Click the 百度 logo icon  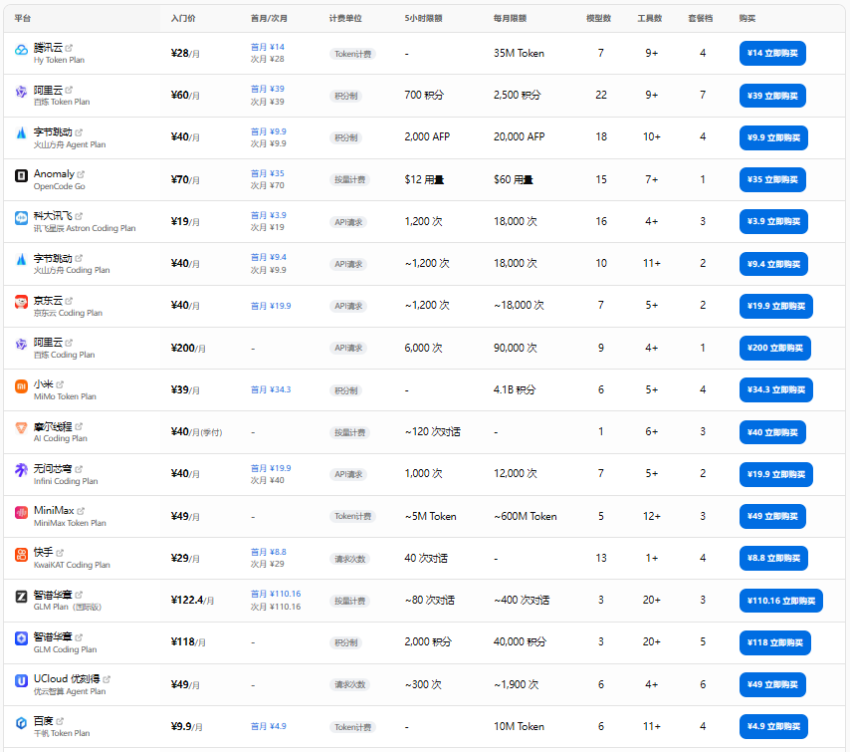tap(21, 723)
